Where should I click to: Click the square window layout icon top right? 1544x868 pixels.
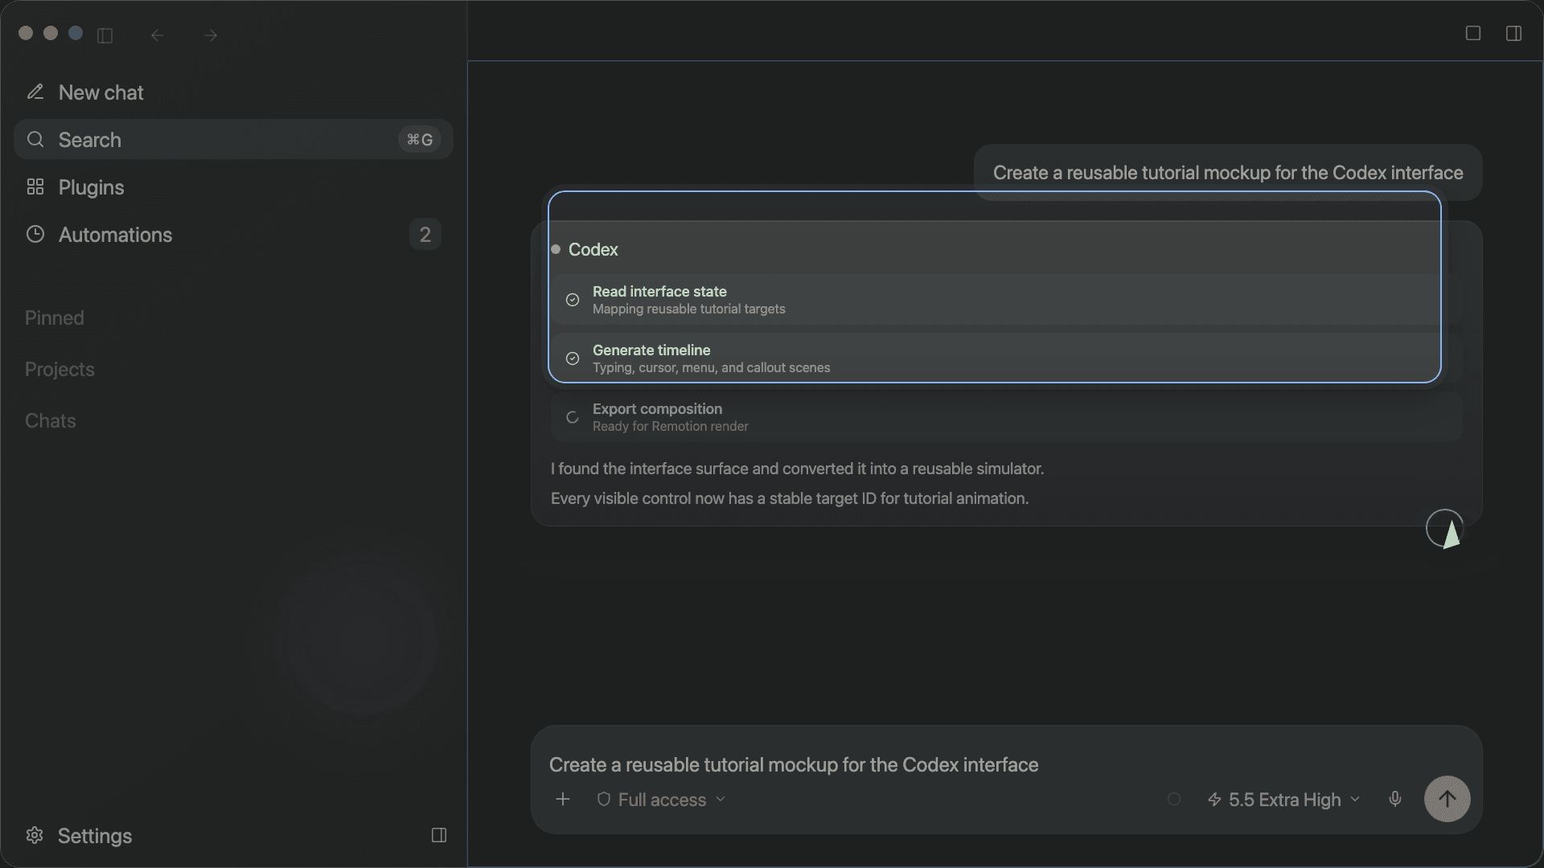tap(1473, 33)
